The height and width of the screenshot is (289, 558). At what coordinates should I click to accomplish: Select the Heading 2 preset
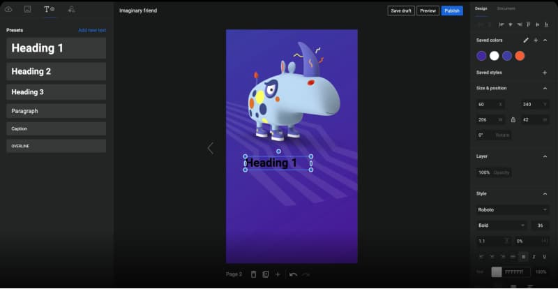click(56, 71)
